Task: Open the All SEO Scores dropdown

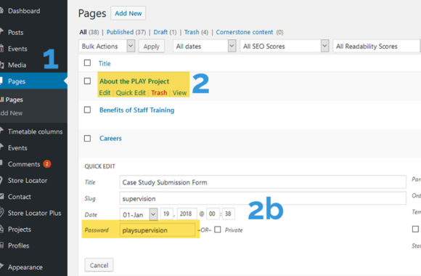Action: (x=285, y=46)
